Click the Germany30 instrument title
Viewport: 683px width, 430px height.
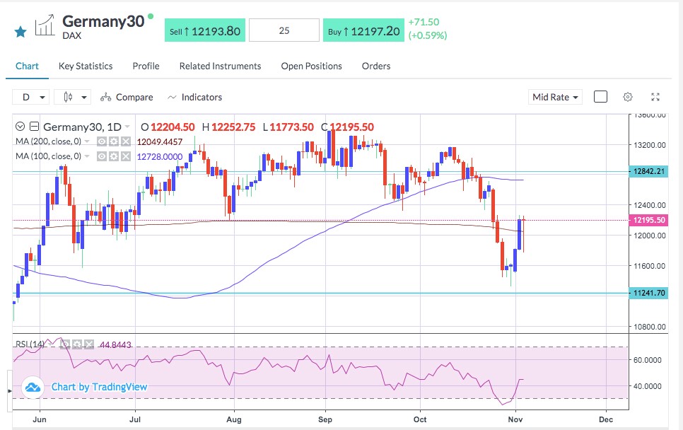tap(103, 21)
